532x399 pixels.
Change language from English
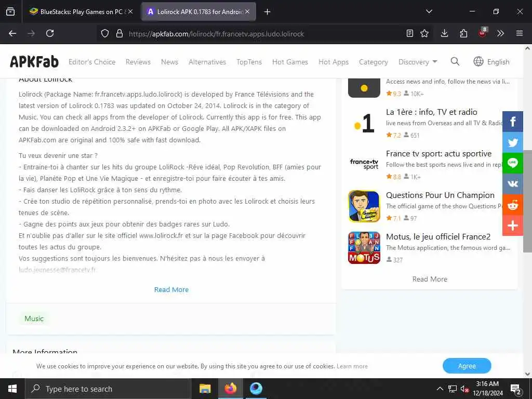[x=491, y=62]
